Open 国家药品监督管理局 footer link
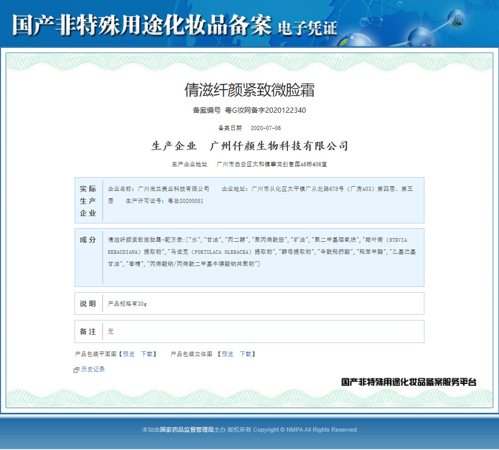This screenshot has width=499, height=450. point(186,430)
